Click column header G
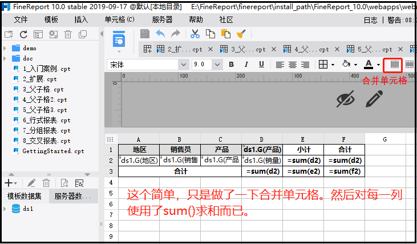The image size is (417, 244). tap(385, 139)
